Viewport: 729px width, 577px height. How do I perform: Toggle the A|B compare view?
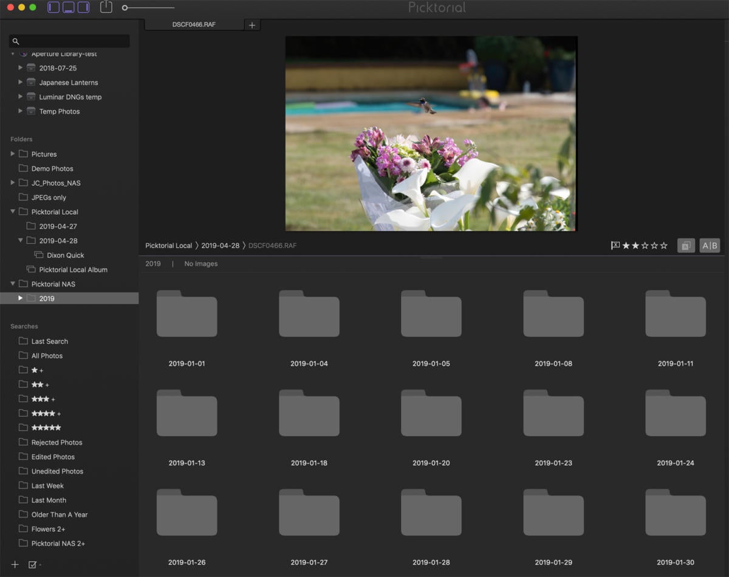tap(710, 246)
